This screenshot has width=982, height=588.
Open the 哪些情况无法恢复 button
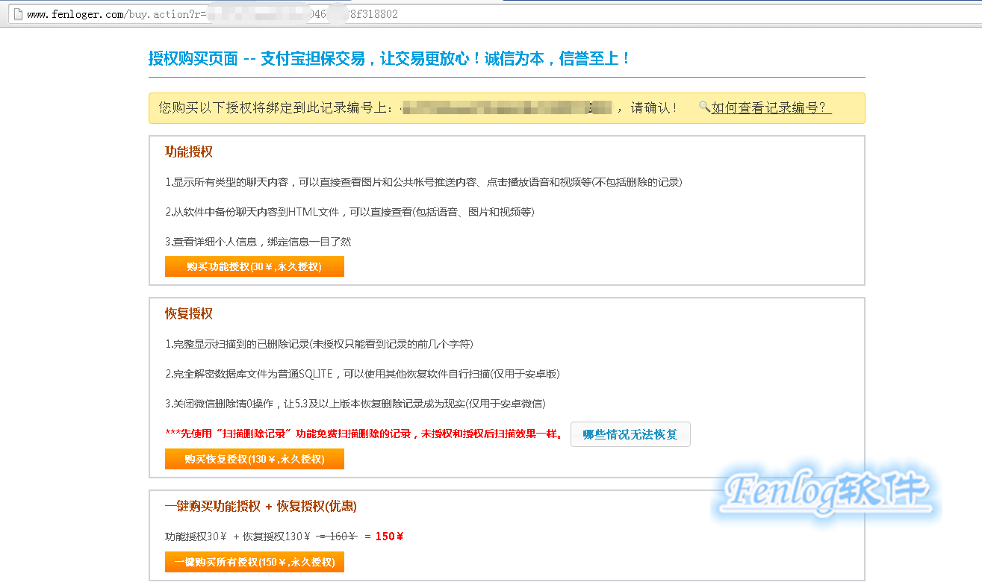630,434
